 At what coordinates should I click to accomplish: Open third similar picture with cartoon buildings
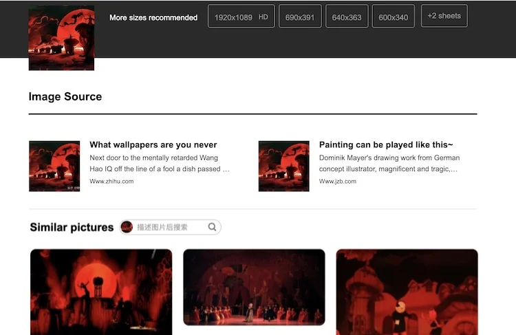407,292
